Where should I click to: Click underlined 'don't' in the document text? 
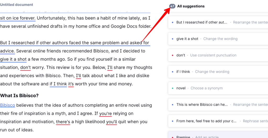coord(25,68)
